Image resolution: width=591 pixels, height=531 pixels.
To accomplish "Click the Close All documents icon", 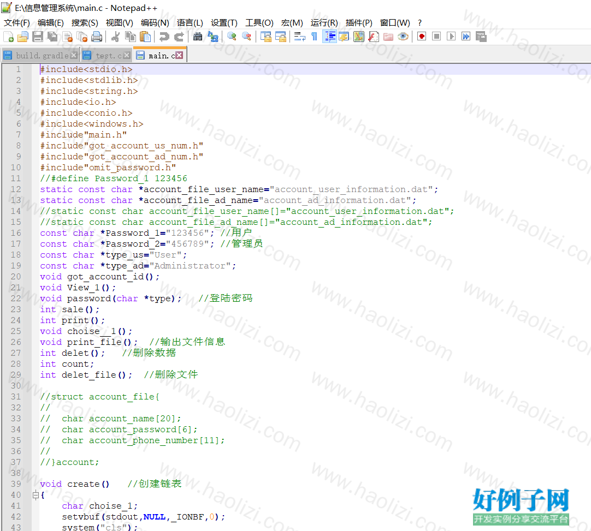I will tap(82, 37).
